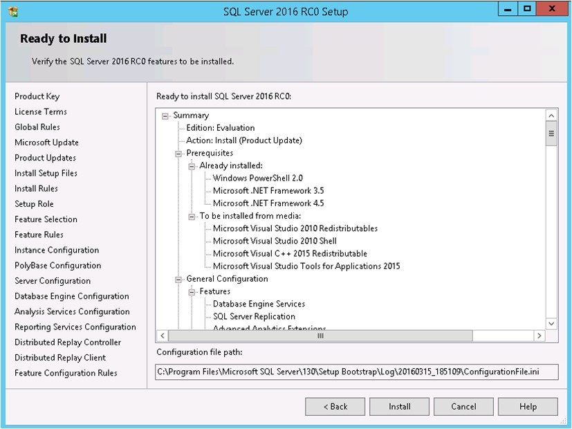Screen dimensions: 572x429
Task: Open Help for the setup
Action: point(528,406)
